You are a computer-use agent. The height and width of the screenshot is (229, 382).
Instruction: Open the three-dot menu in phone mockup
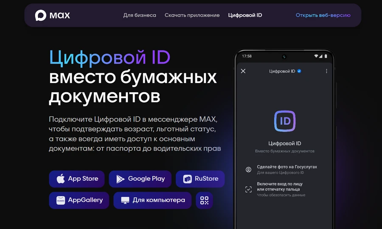(x=326, y=71)
